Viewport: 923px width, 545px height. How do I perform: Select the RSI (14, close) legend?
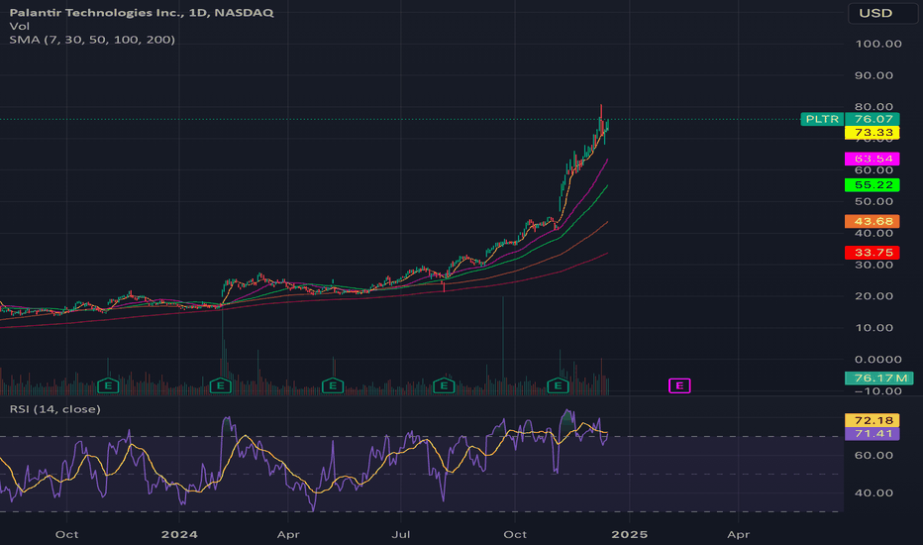click(54, 409)
